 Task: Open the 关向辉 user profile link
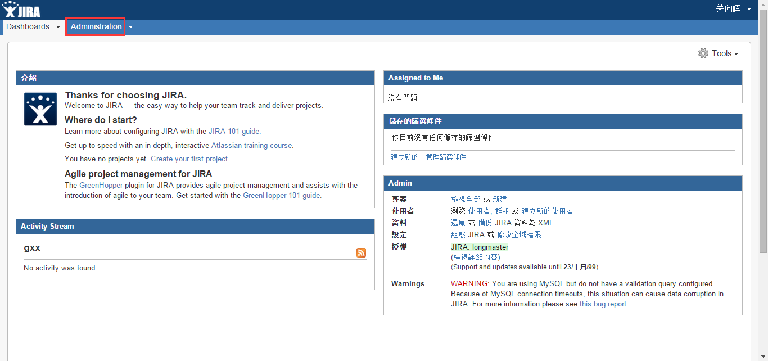coord(728,9)
